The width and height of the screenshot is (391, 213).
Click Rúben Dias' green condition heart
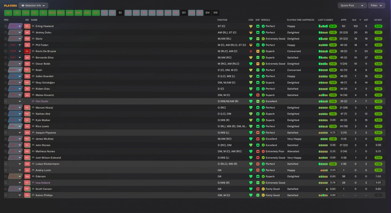(x=251, y=89)
